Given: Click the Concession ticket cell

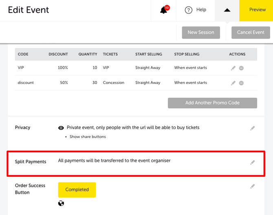Looking at the screenshot, I should pos(114,83).
